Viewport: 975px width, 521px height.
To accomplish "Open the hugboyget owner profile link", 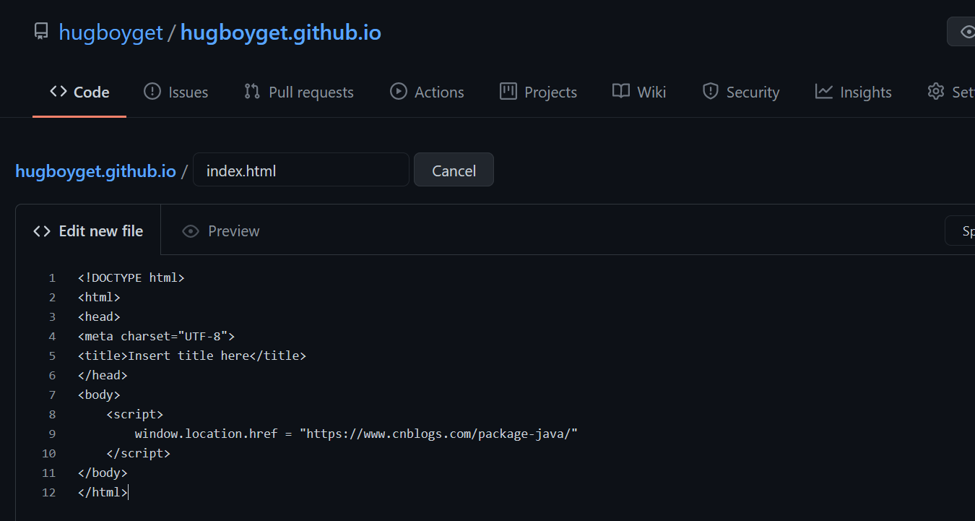I will 110,33.
